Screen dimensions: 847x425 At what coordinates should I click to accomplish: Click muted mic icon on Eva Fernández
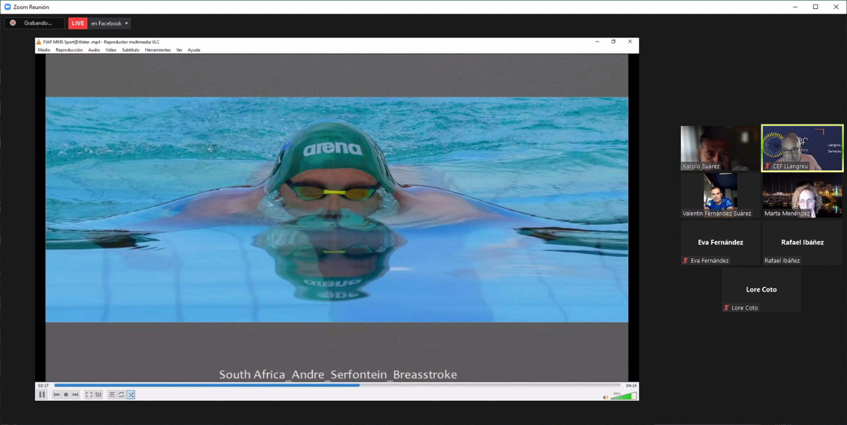(x=685, y=260)
